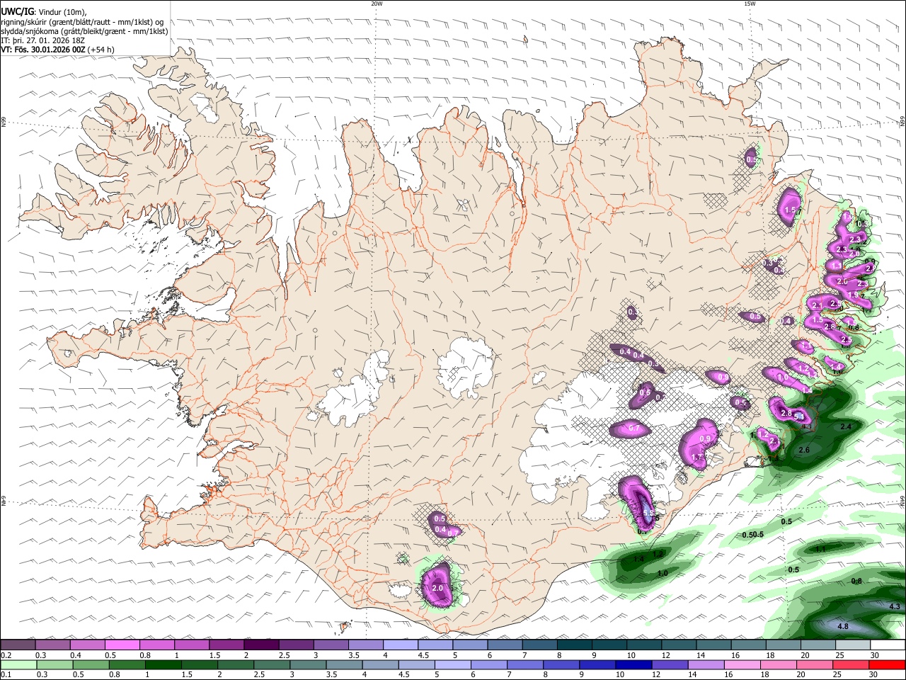Screen dimensions: 906x680
Task: Select the white 30 swatch in snow legend
Action: (x=888, y=645)
